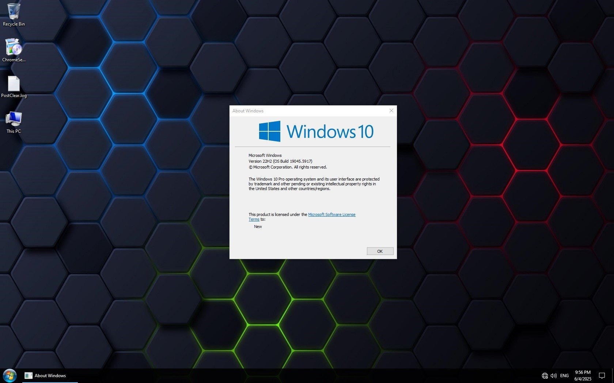
Task: Open the Start menu orb
Action: (x=10, y=376)
